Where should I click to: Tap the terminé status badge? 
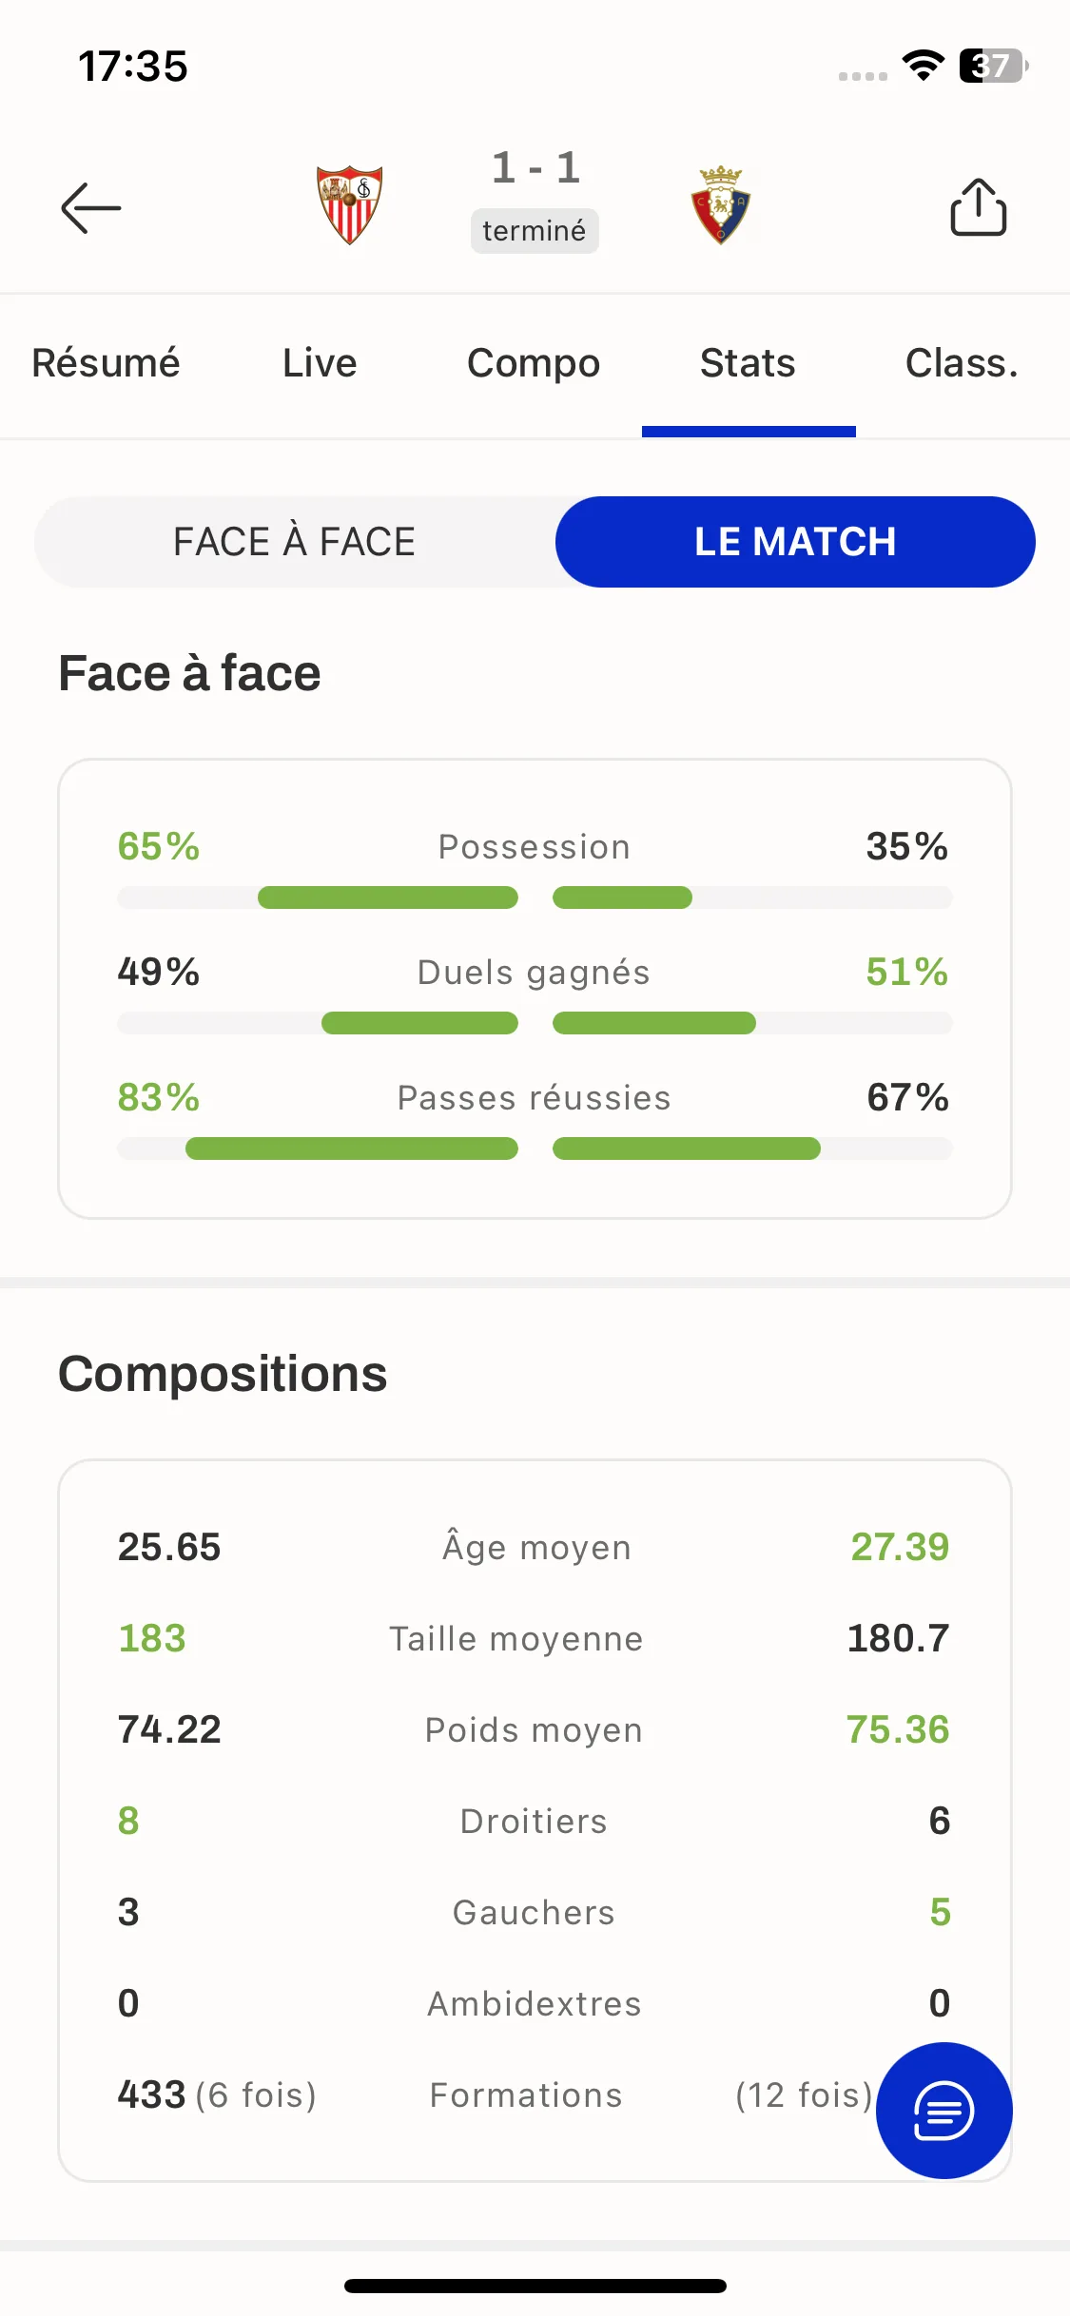[535, 231]
